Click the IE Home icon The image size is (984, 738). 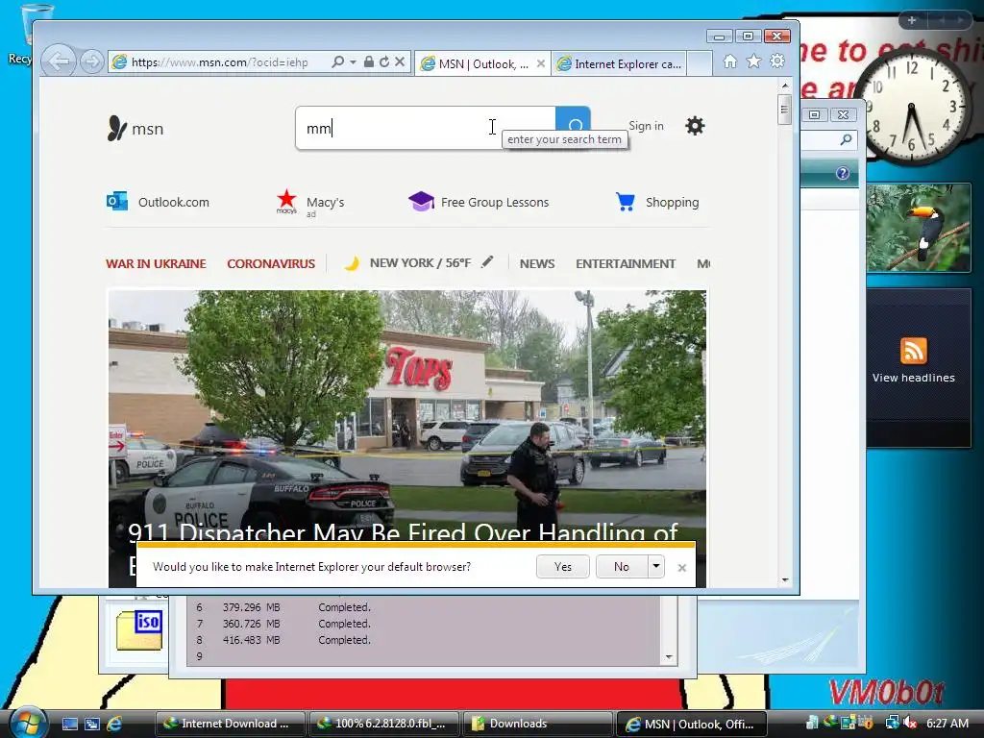point(730,61)
